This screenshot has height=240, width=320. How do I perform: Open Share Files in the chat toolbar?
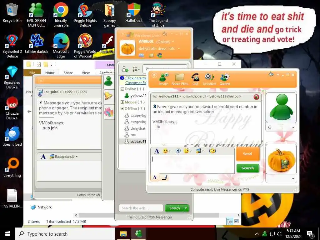click(180, 79)
